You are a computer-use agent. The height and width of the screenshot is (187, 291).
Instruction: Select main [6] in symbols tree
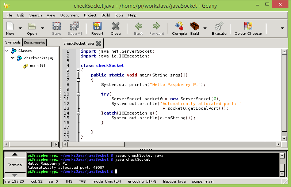coord(37,65)
